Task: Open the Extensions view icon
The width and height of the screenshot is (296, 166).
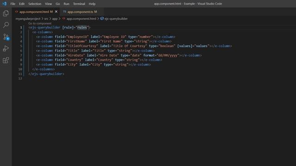Action: (x=6, y=60)
